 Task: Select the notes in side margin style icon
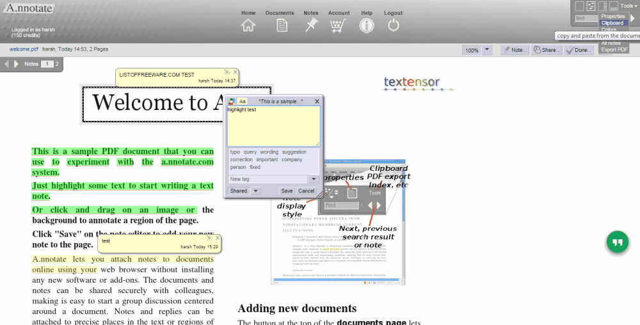point(602,6)
